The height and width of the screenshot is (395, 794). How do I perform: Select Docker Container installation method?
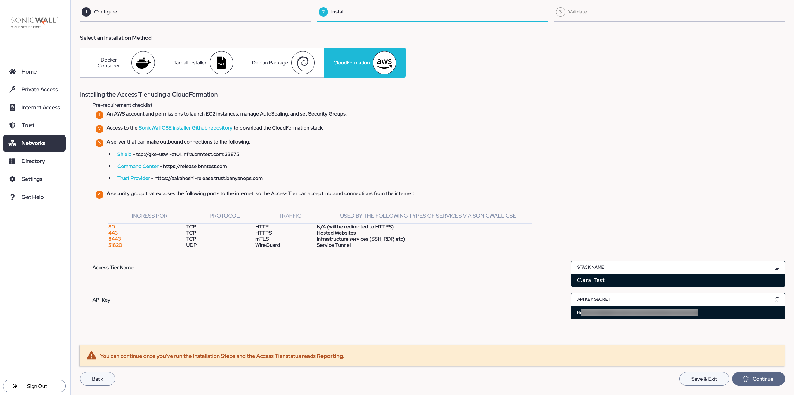122,62
